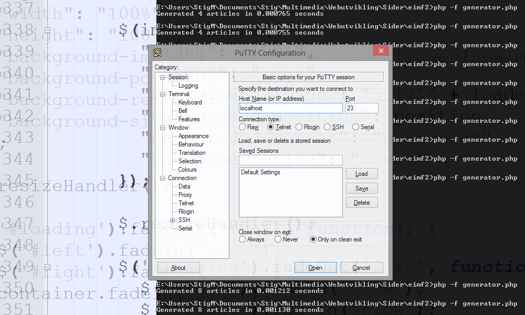Collapse the Connection tree node
This screenshot has width=525, height=315.
click(x=162, y=178)
